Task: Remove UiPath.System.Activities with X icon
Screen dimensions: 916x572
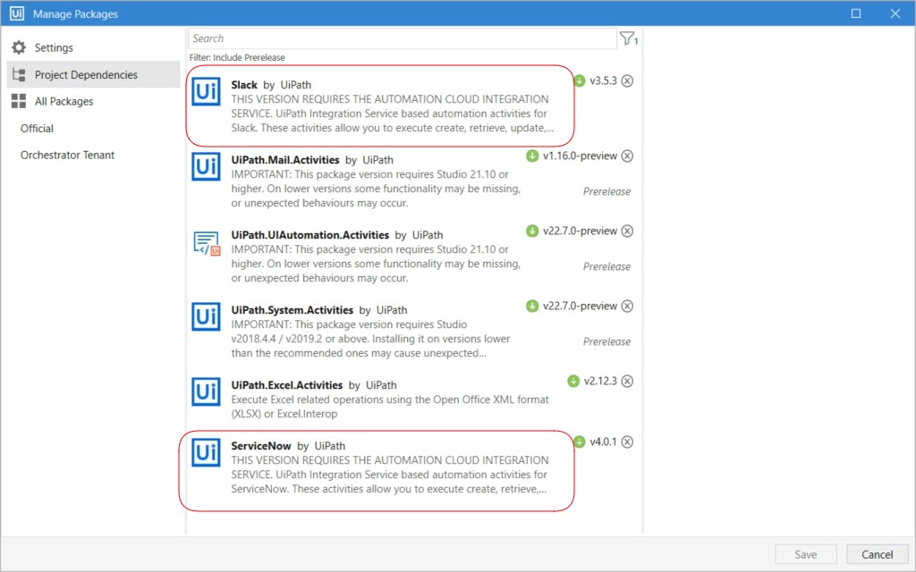Action: coord(627,306)
